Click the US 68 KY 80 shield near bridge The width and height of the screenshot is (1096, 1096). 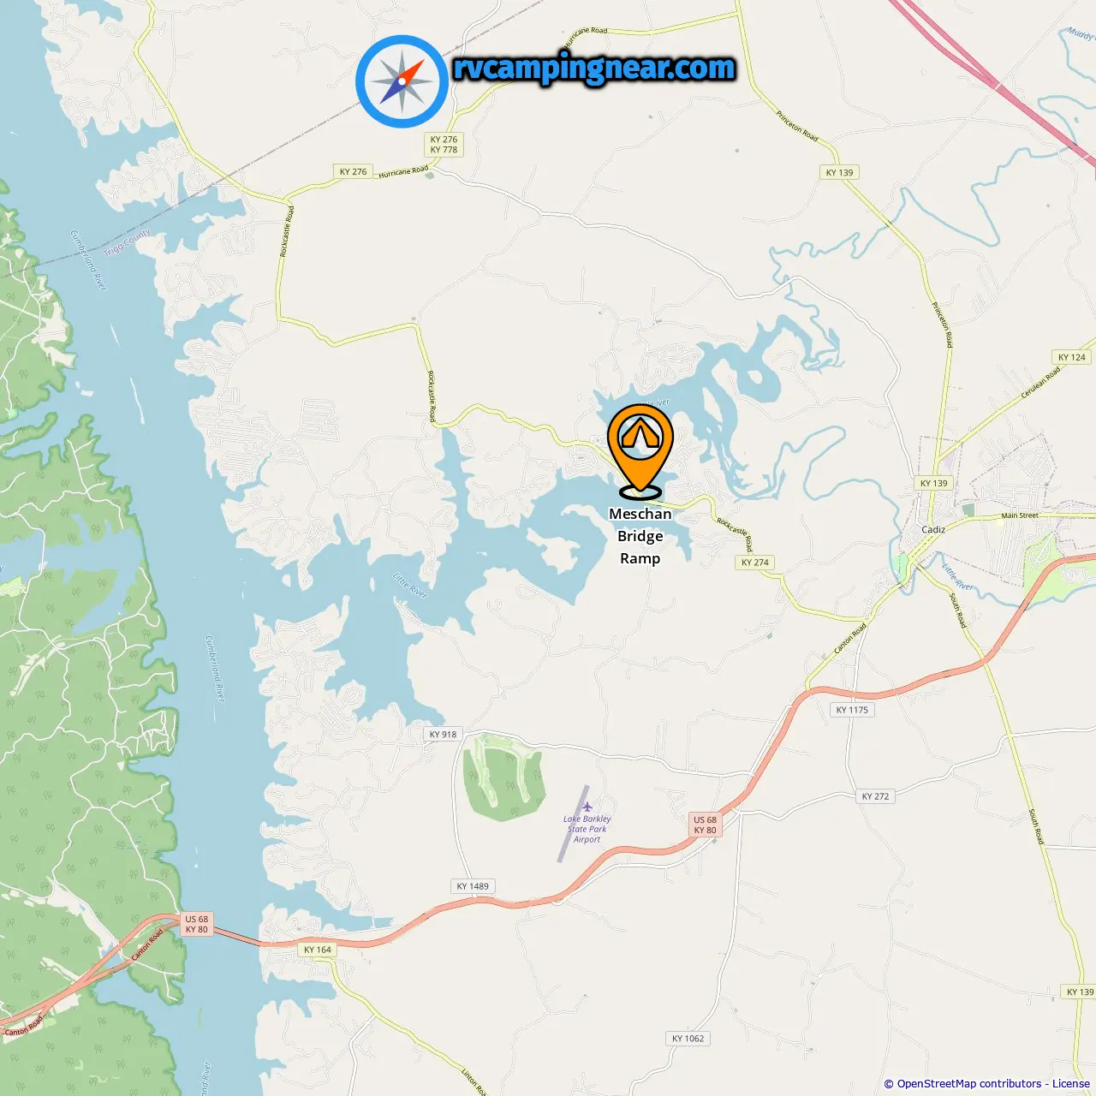click(x=197, y=924)
